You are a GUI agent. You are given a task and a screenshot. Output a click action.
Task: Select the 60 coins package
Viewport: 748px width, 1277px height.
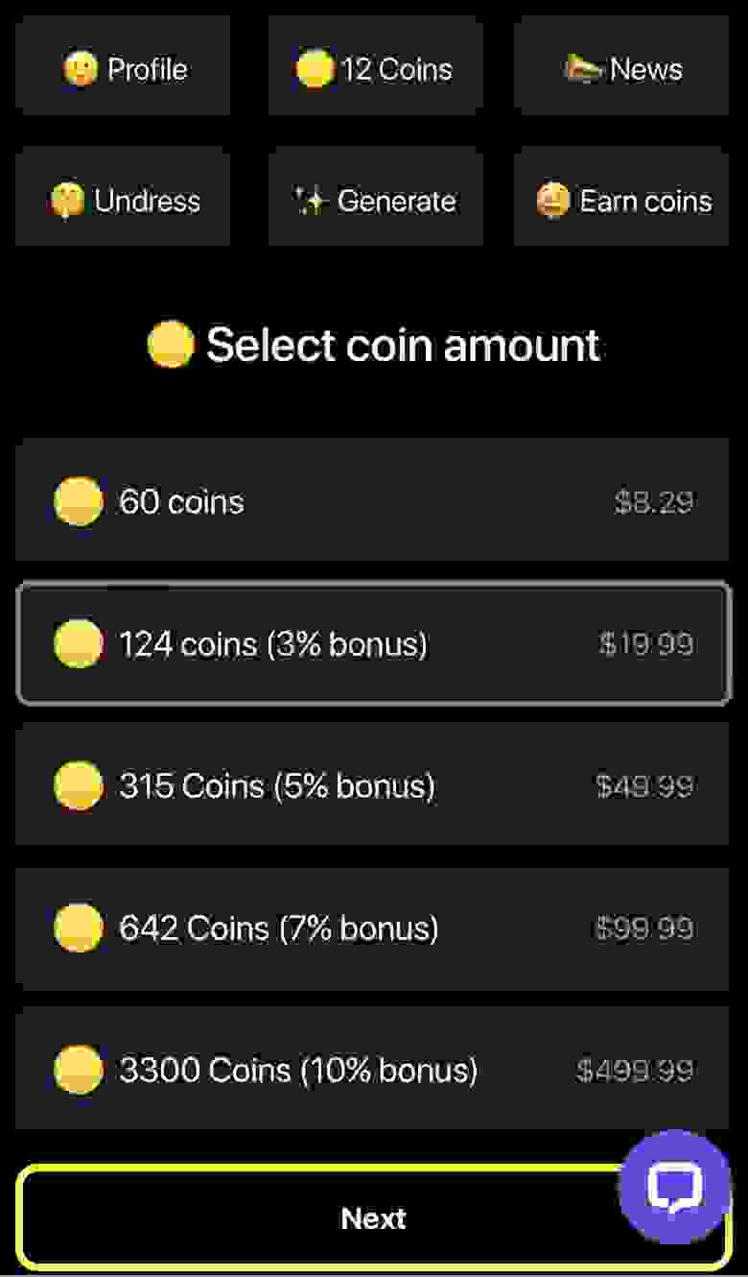(372, 501)
